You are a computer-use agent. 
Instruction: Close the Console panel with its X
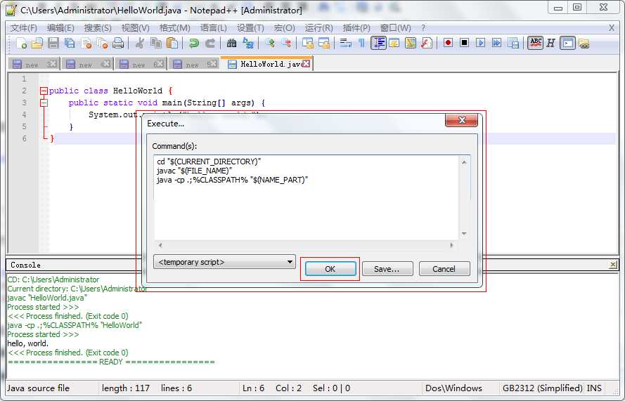(613, 265)
